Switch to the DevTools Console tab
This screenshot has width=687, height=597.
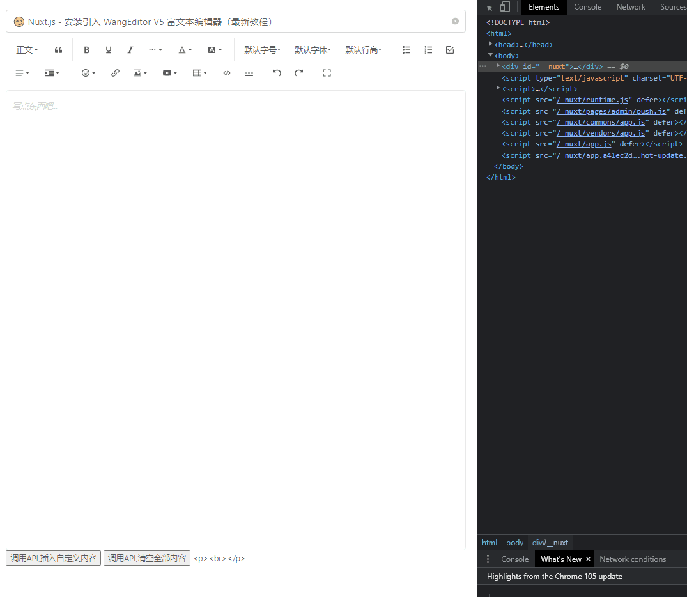pyautogui.click(x=587, y=7)
